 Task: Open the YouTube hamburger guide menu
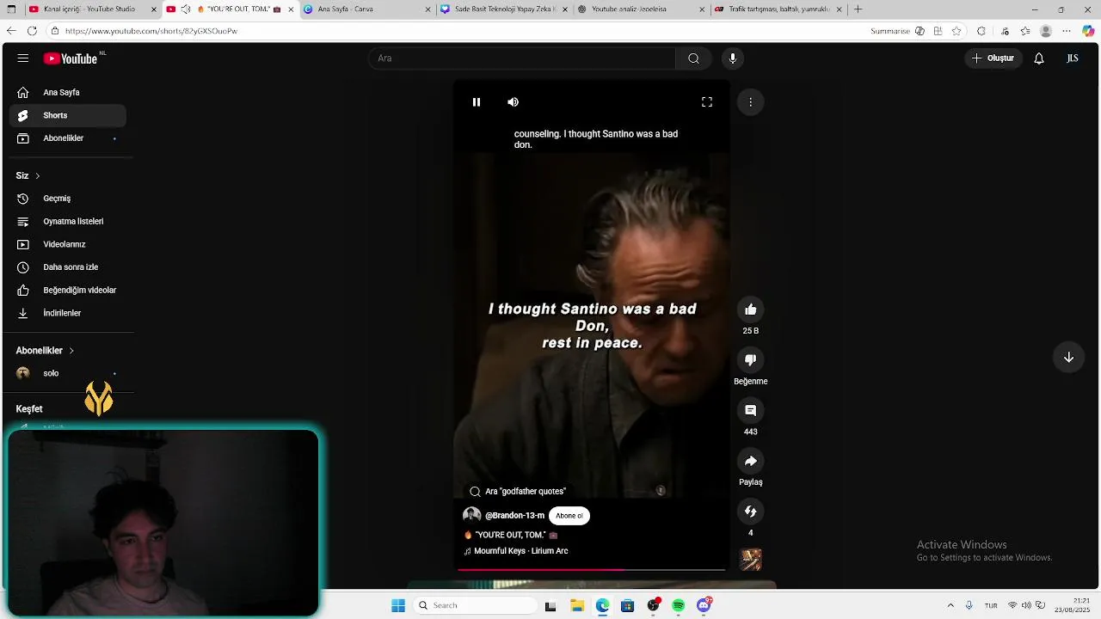pyautogui.click(x=23, y=58)
